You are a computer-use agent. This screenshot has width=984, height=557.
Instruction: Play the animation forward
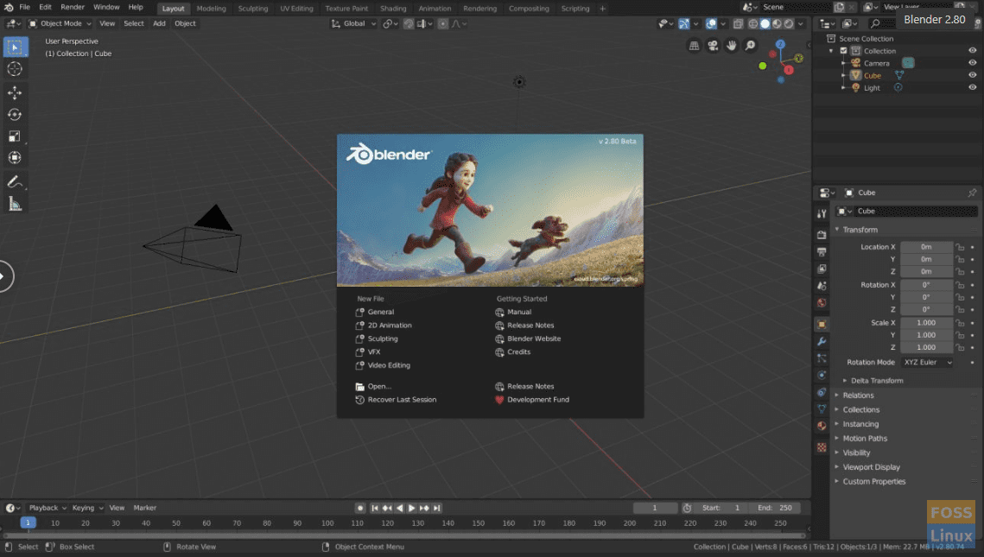412,508
